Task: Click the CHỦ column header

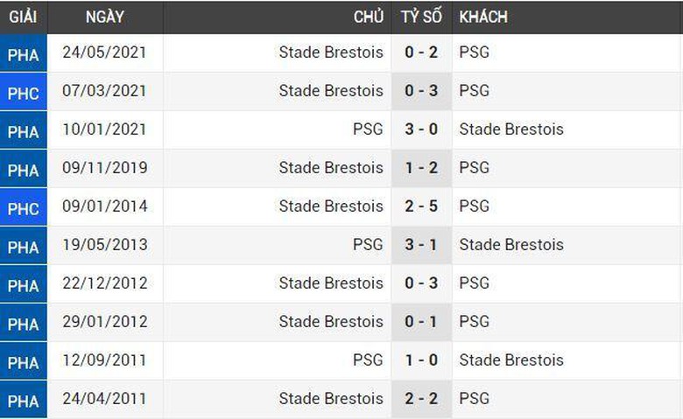Action: 368,17
